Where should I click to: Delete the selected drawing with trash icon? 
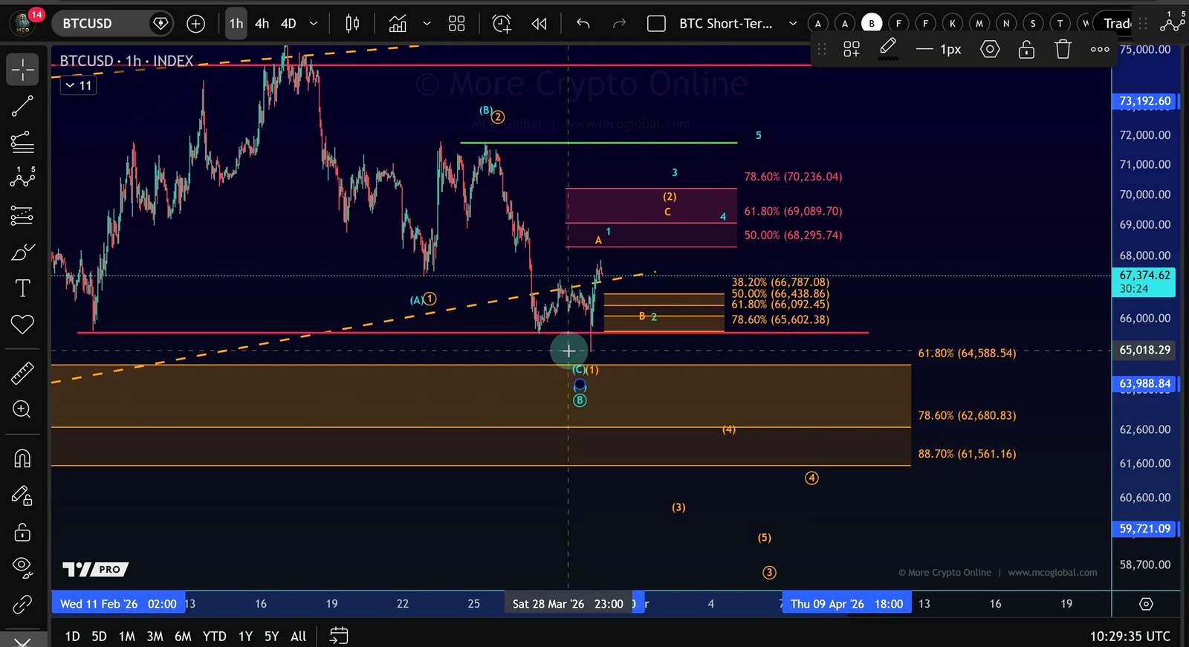(x=1063, y=49)
